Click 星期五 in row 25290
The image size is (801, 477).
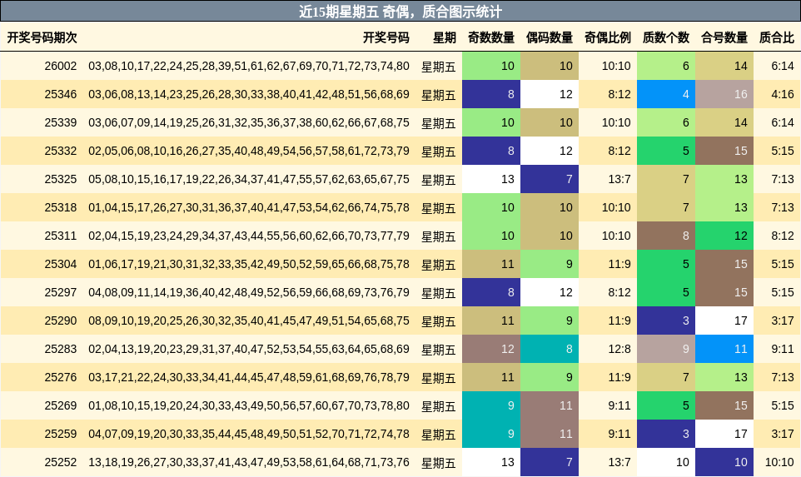[438, 321]
